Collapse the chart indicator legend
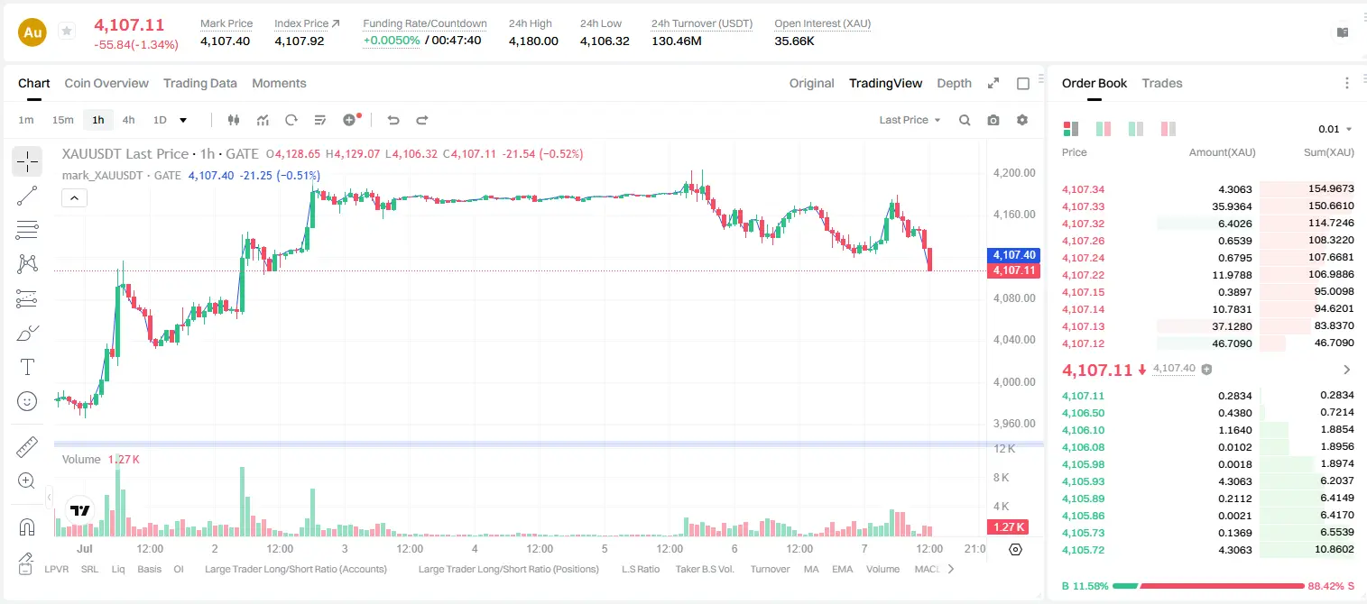The width and height of the screenshot is (1367, 604). (74, 198)
